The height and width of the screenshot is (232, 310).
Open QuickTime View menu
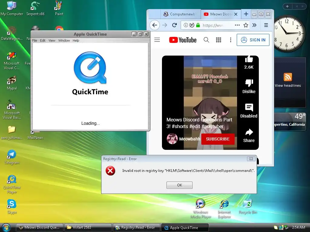coord(52,40)
